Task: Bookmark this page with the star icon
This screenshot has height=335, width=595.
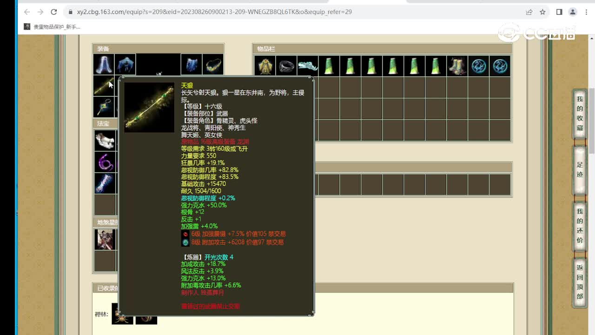Action: (x=542, y=12)
